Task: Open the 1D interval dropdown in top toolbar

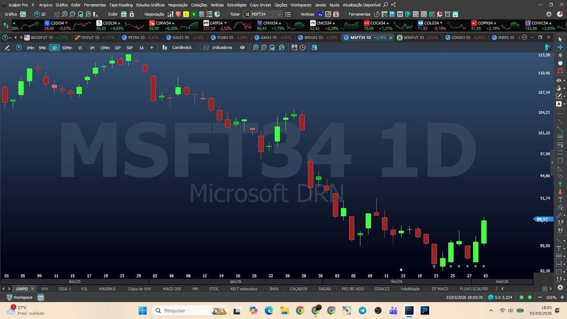Action: (40, 14)
